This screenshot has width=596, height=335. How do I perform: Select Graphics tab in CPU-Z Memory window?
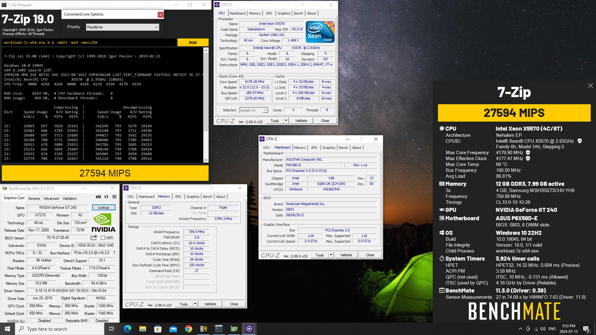(x=193, y=197)
